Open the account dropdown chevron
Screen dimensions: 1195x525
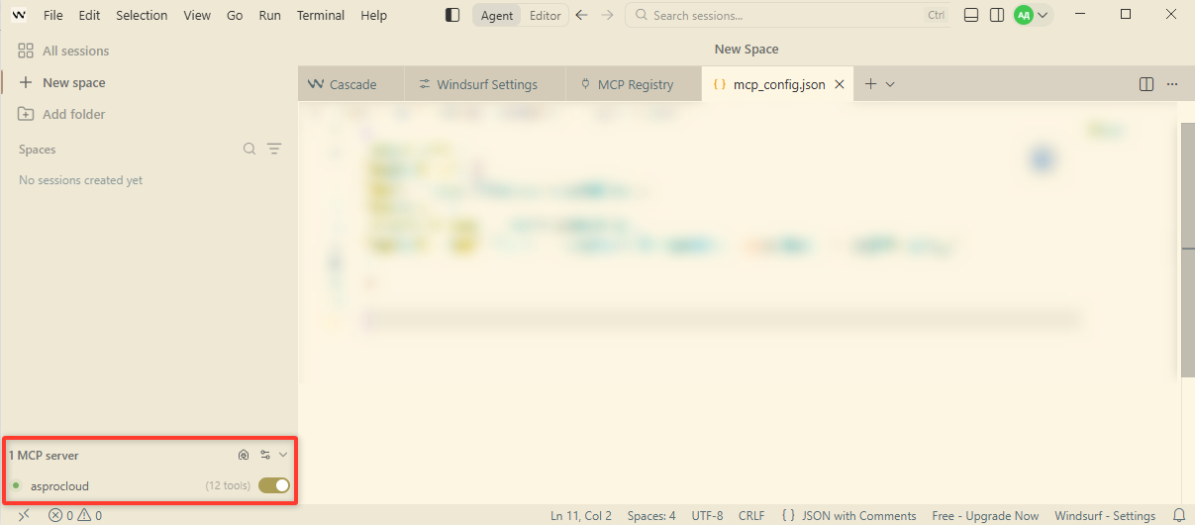pyautogui.click(x=1043, y=15)
